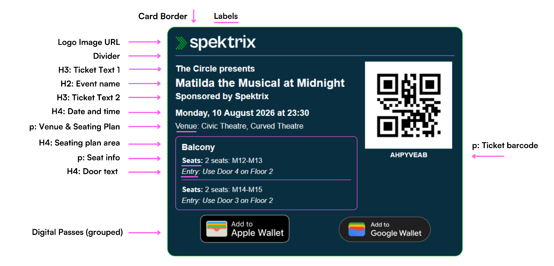Click the Add to Apple Wallet button
554x266 pixels.
click(x=245, y=229)
